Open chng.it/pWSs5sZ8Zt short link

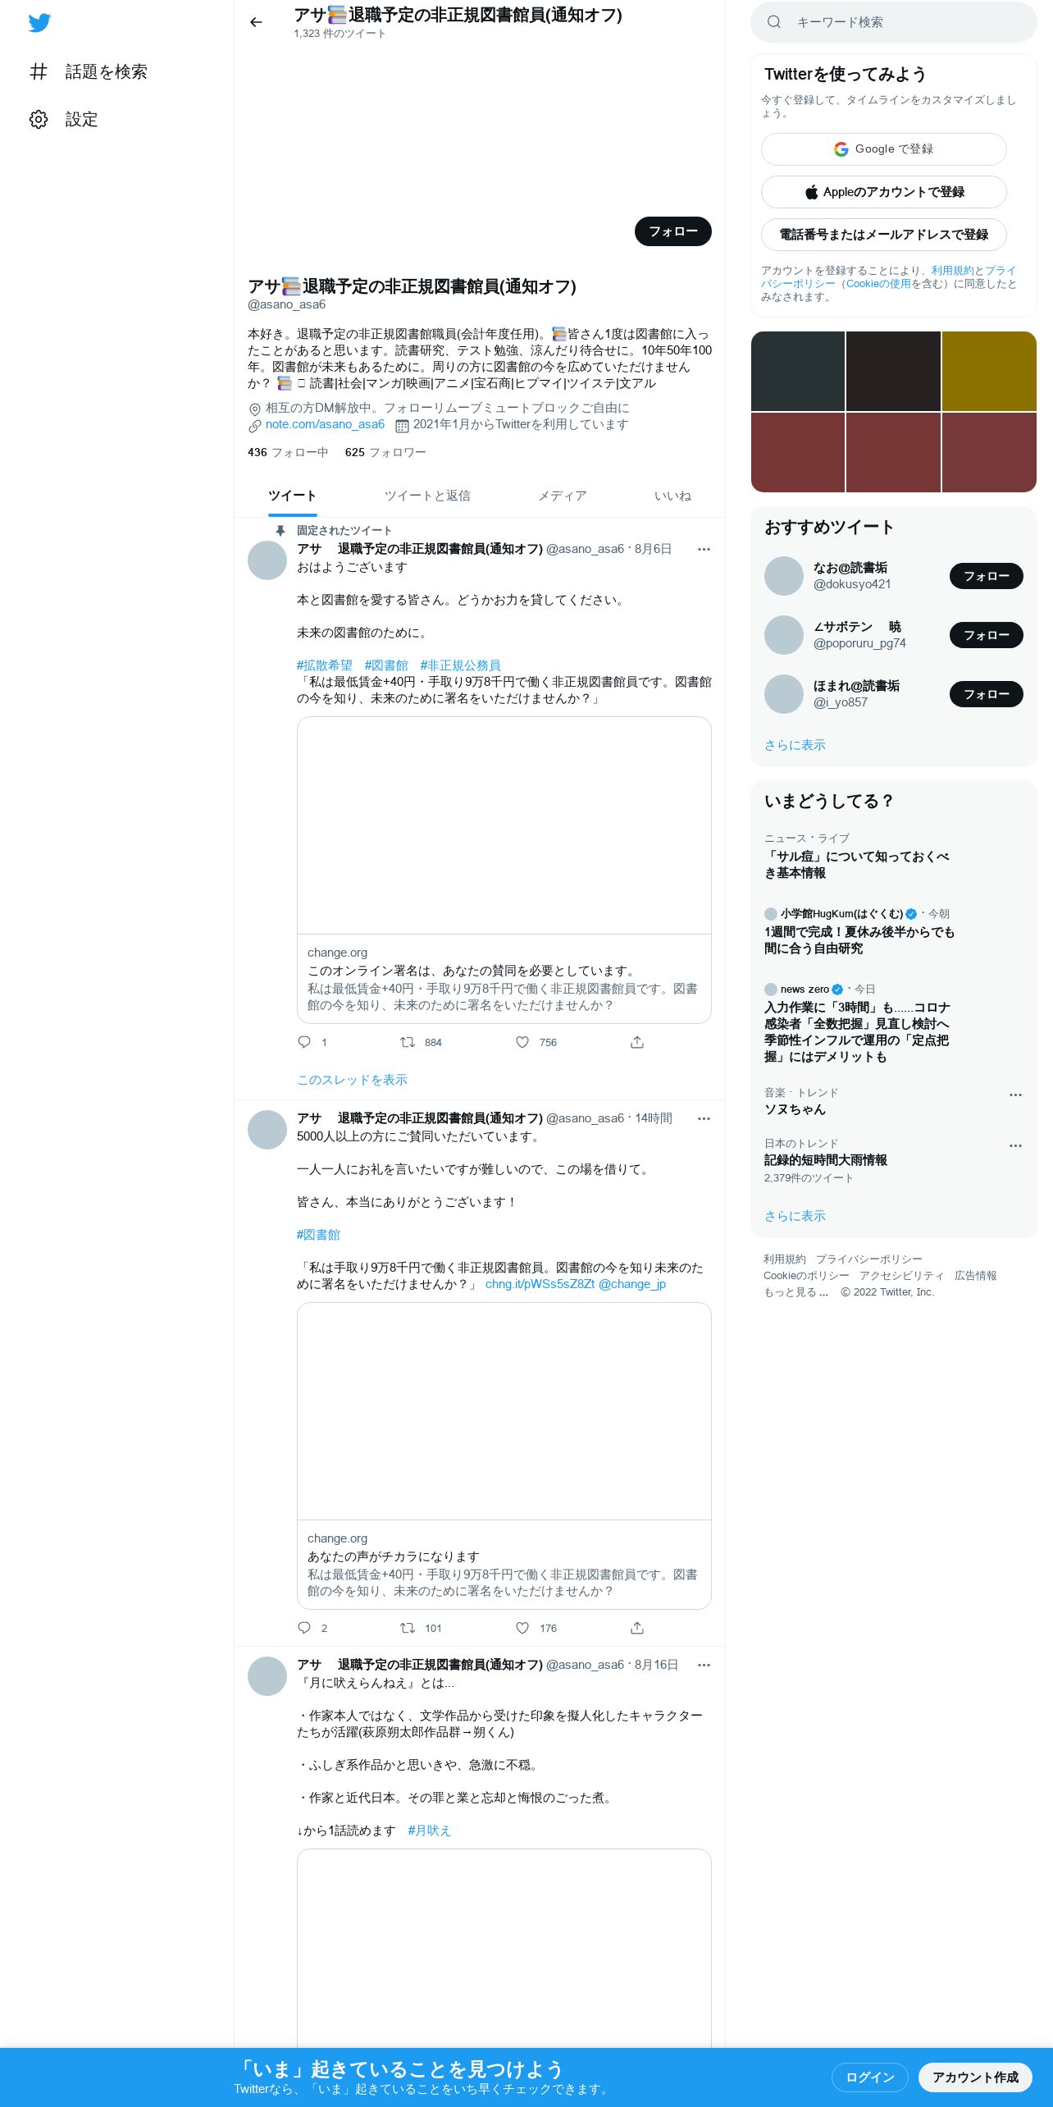(x=540, y=1284)
